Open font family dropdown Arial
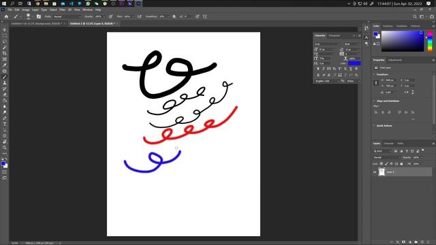Image resolution: width=436 pixels, height=245 pixels. click(x=327, y=44)
